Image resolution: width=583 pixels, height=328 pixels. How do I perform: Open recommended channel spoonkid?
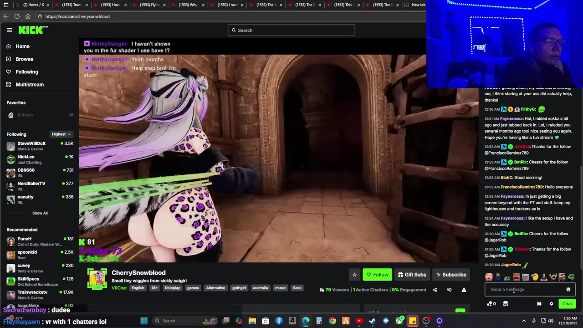point(40,255)
